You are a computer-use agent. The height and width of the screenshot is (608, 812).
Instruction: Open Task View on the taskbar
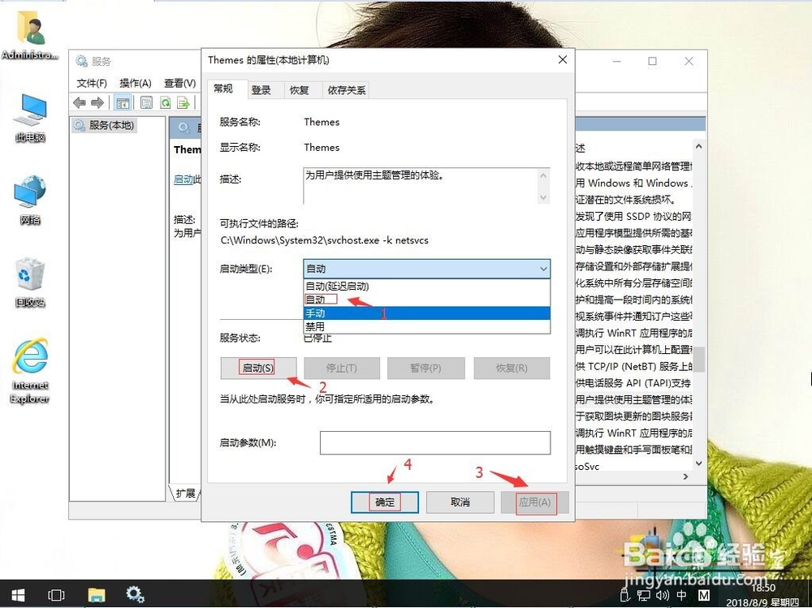56,594
